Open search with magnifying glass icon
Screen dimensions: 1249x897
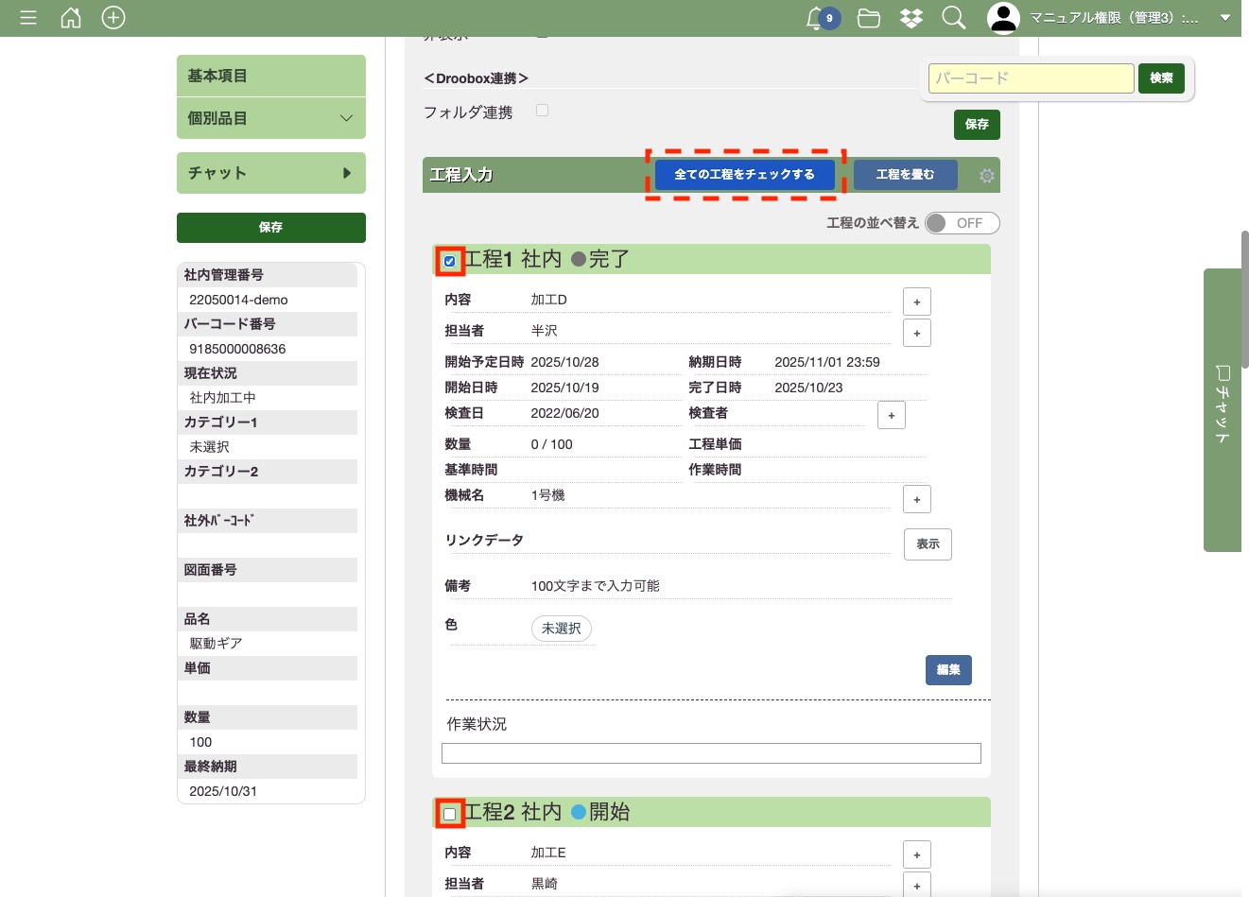click(954, 18)
